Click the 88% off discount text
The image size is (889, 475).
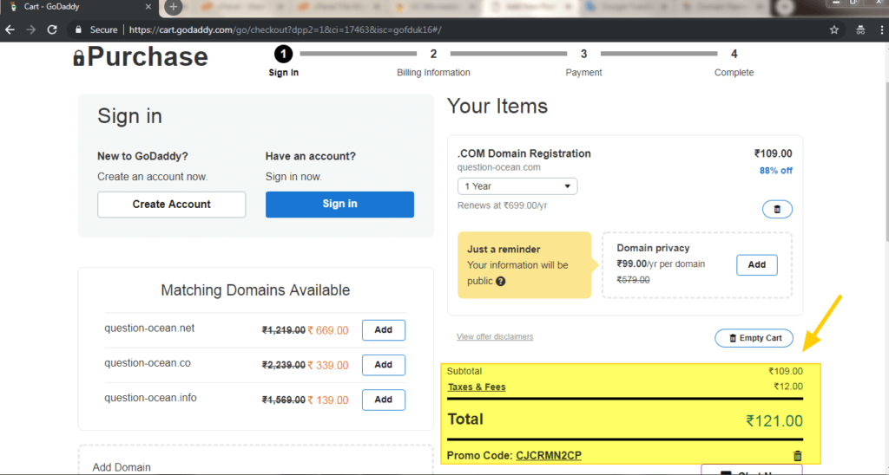[775, 171]
